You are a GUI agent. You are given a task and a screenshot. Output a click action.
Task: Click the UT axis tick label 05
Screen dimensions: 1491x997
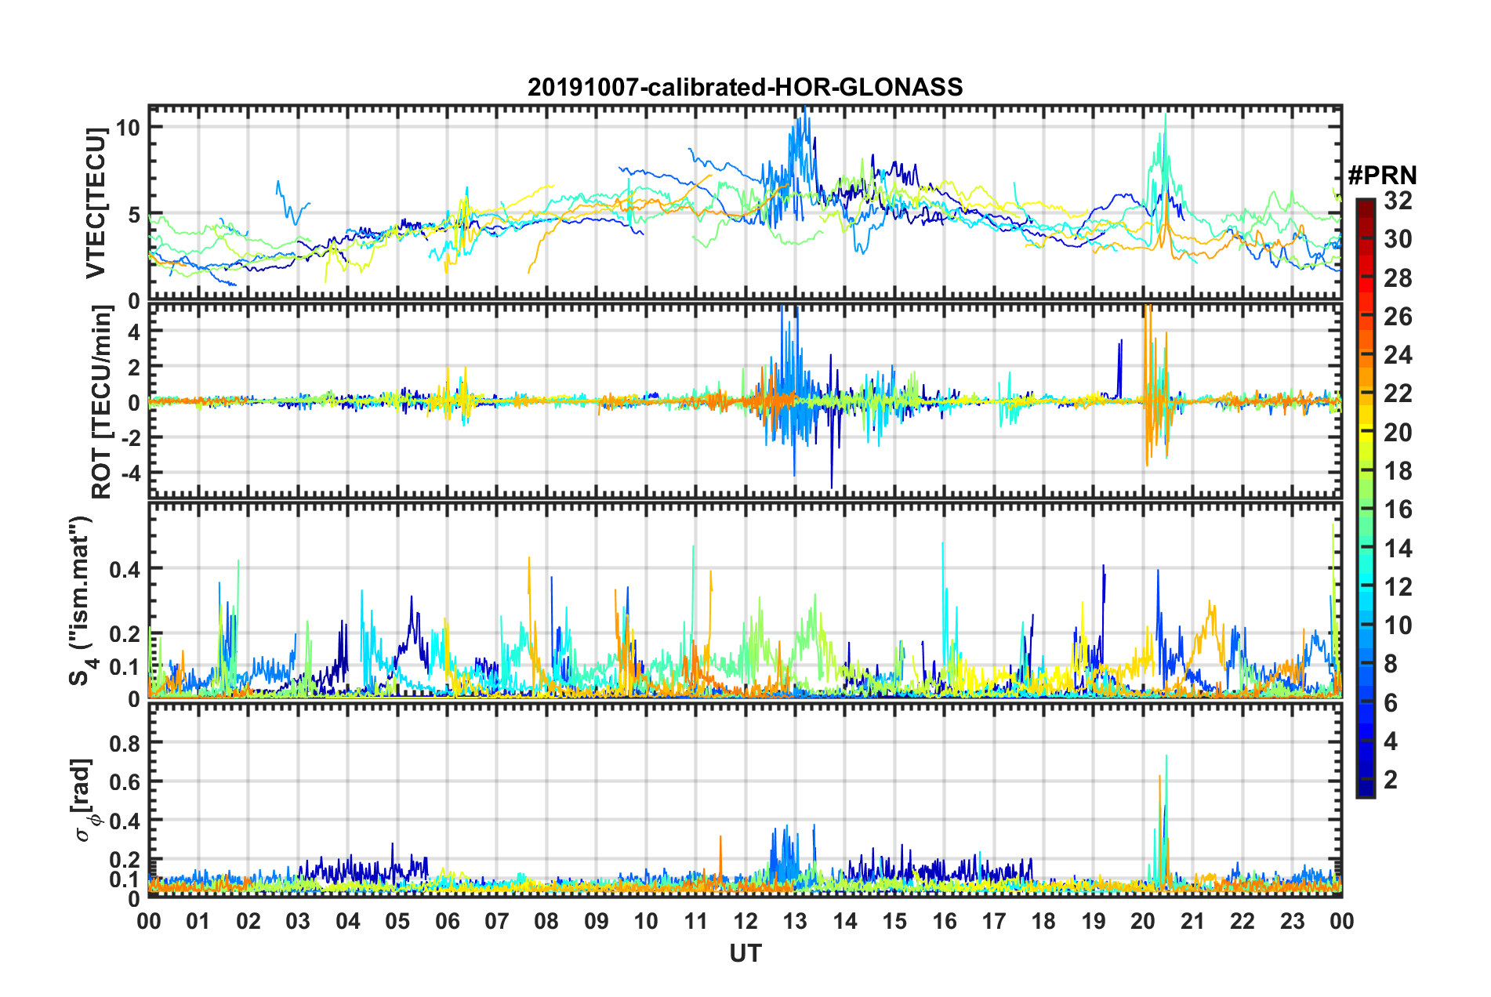(397, 921)
